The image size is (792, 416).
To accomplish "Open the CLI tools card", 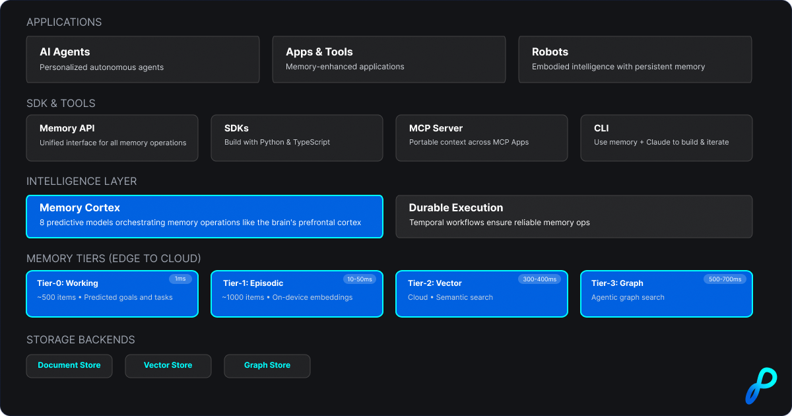I will point(666,138).
